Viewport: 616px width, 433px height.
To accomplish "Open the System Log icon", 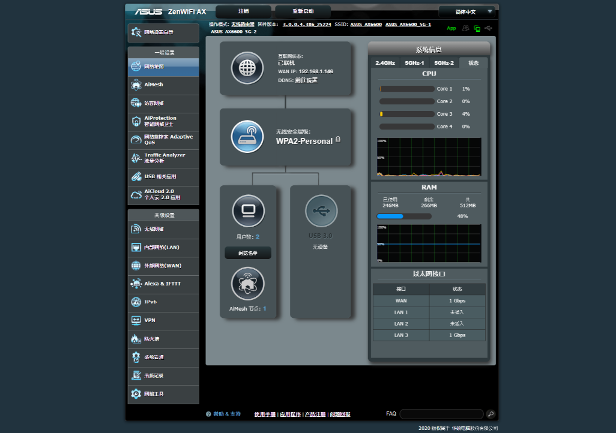I will (x=136, y=375).
